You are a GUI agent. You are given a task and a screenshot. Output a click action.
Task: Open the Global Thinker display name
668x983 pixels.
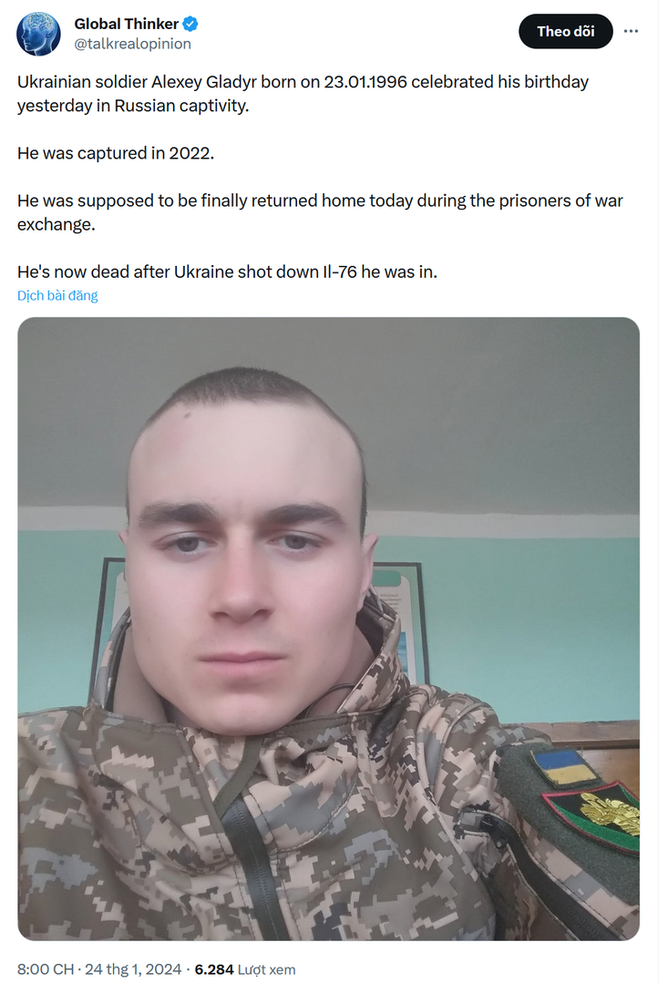point(126,24)
